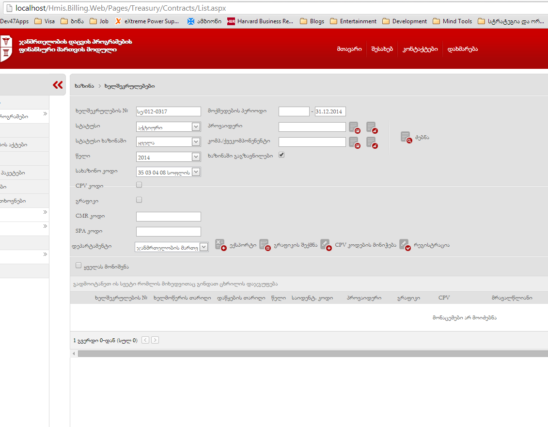This screenshot has height=427, width=548.
Task: Go to the კონტაქტები contacts menu item
Action: point(420,49)
